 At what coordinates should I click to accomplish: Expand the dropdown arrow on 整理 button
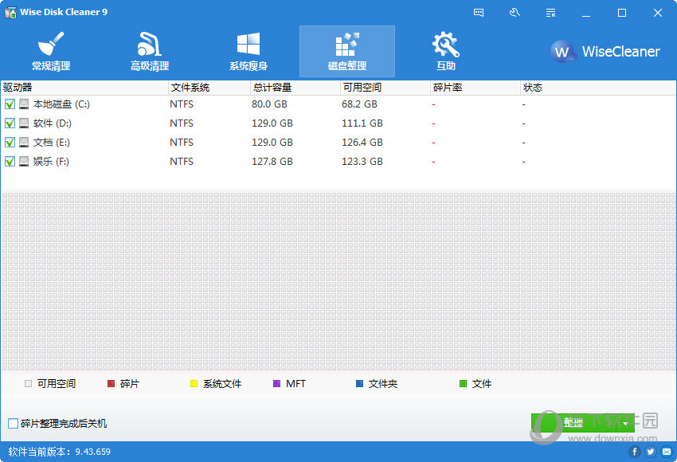click(626, 424)
